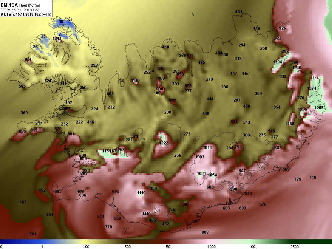
Task: Click the map value 266
Action: point(177,155)
